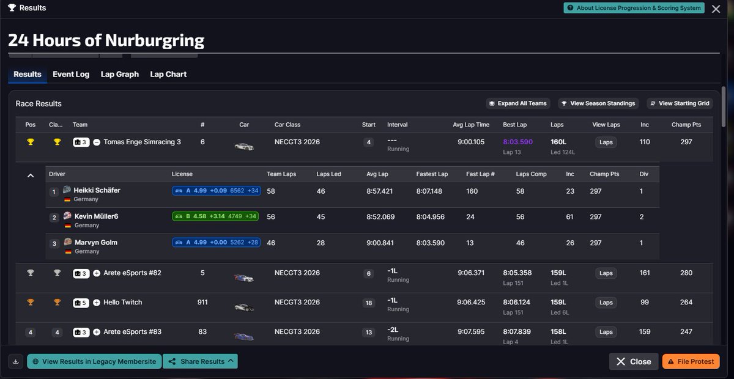Click Heikki Schäfer's helmet icon
This screenshot has height=379, width=734.
click(67, 190)
